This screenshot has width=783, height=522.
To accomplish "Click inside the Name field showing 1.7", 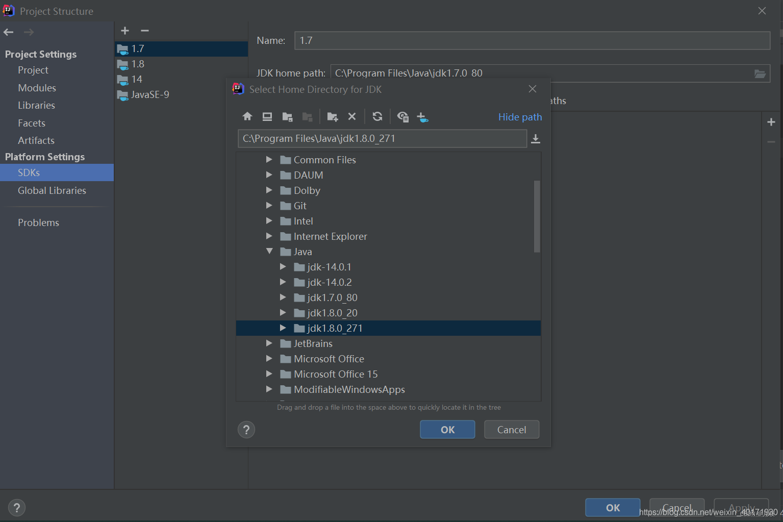I will tap(357, 40).
